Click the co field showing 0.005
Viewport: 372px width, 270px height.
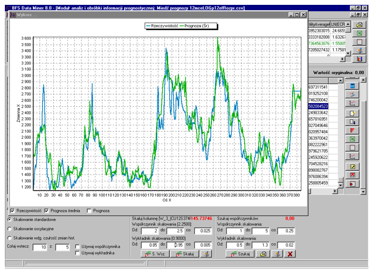click(x=203, y=245)
